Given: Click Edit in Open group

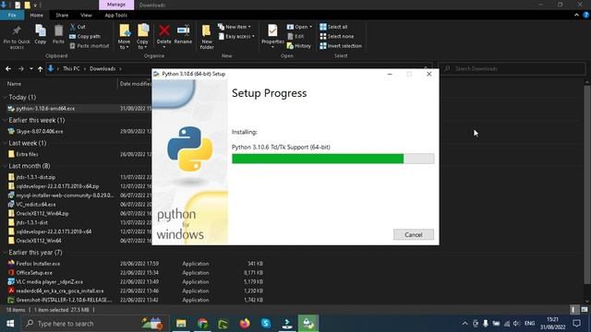Looking at the screenshot, I should [295, 37].
